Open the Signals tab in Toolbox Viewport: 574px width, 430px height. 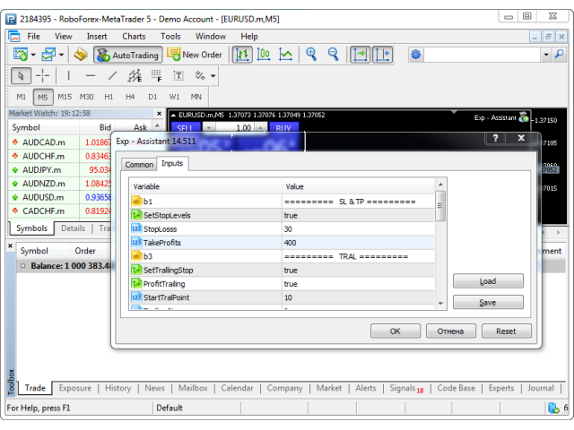(x=406, y=388)
